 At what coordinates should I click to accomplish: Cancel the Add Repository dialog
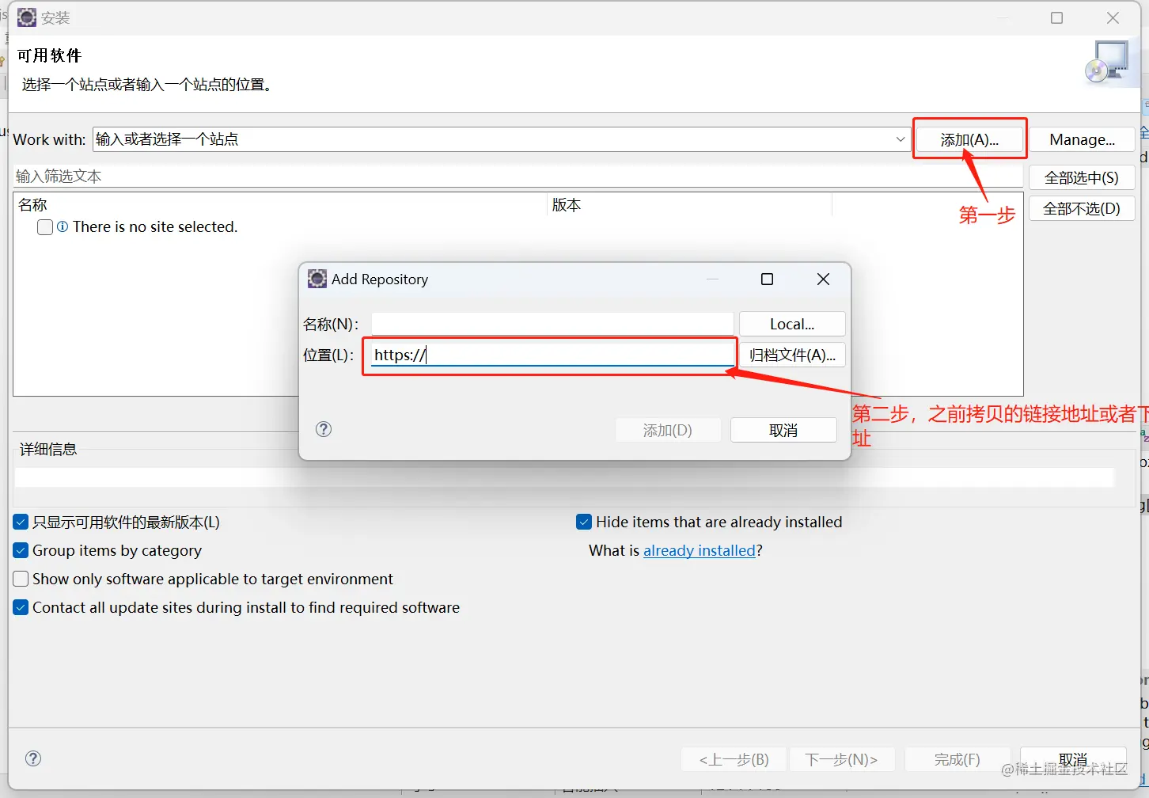pos(783,430)
